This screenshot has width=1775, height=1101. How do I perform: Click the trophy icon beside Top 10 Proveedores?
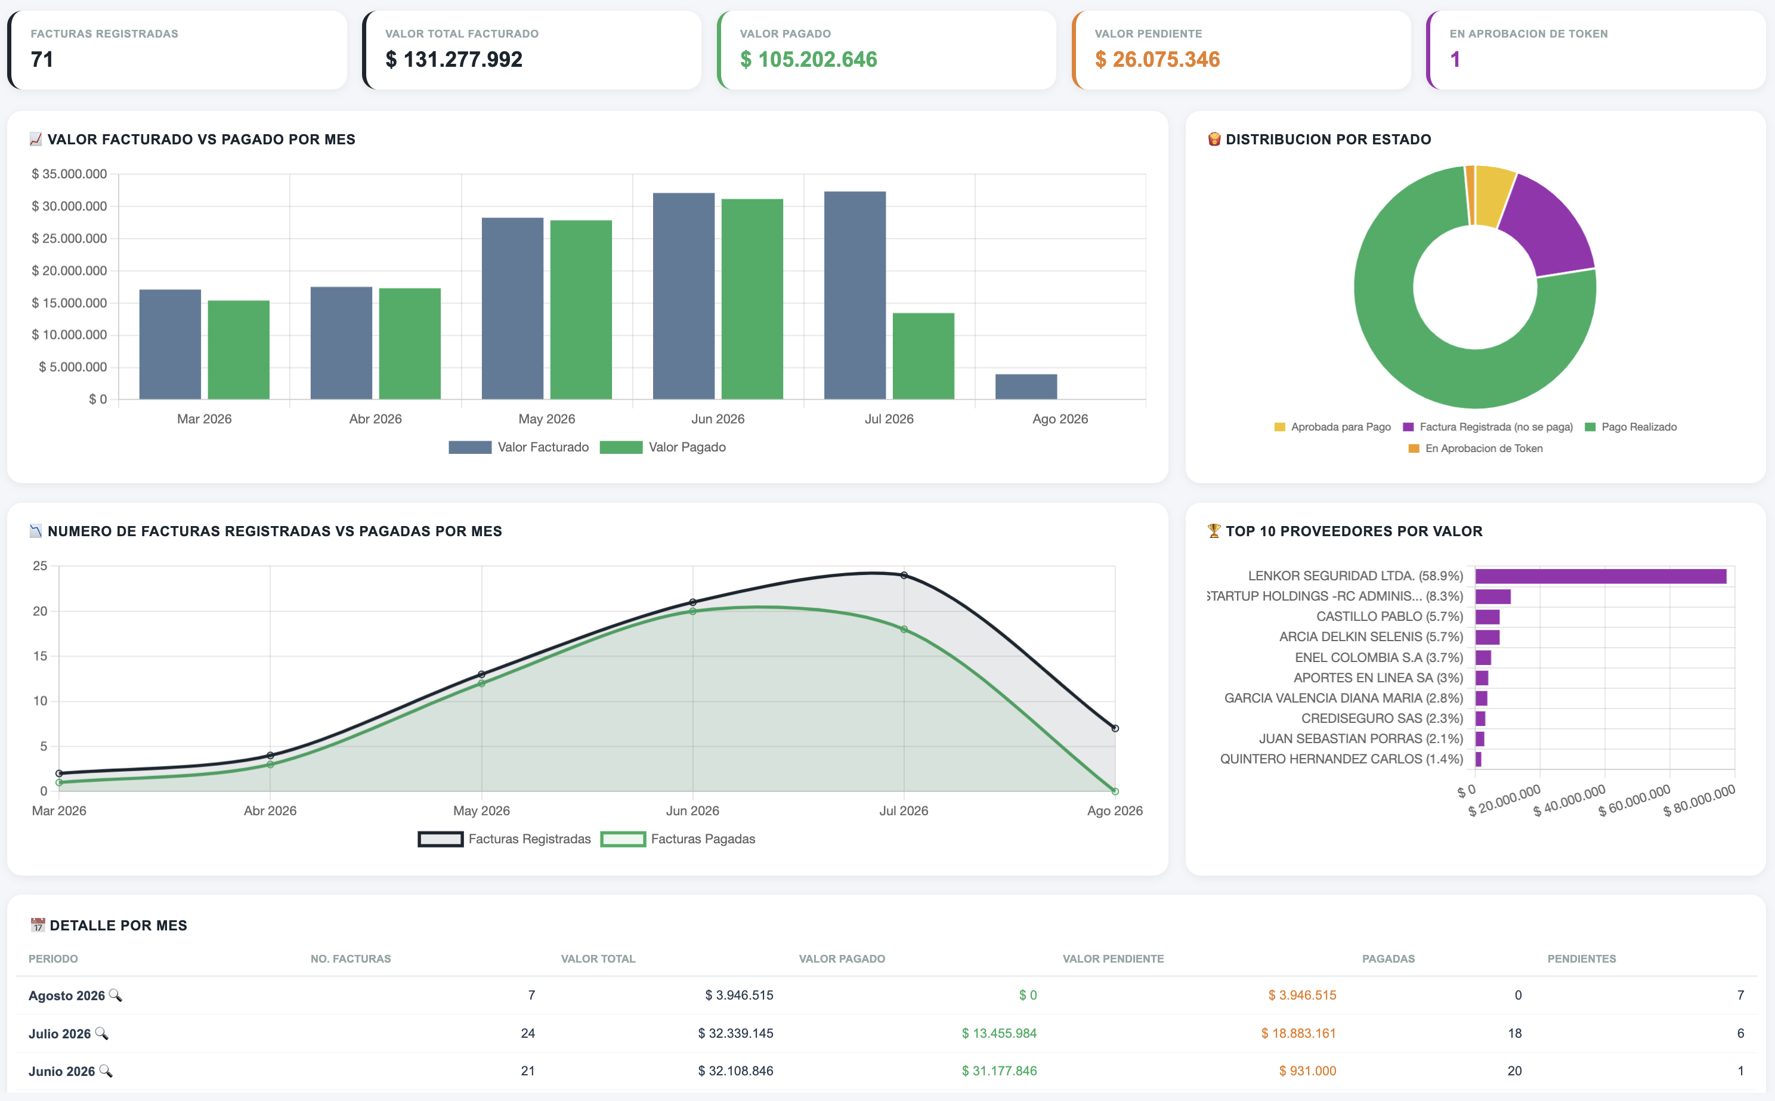1214,531
